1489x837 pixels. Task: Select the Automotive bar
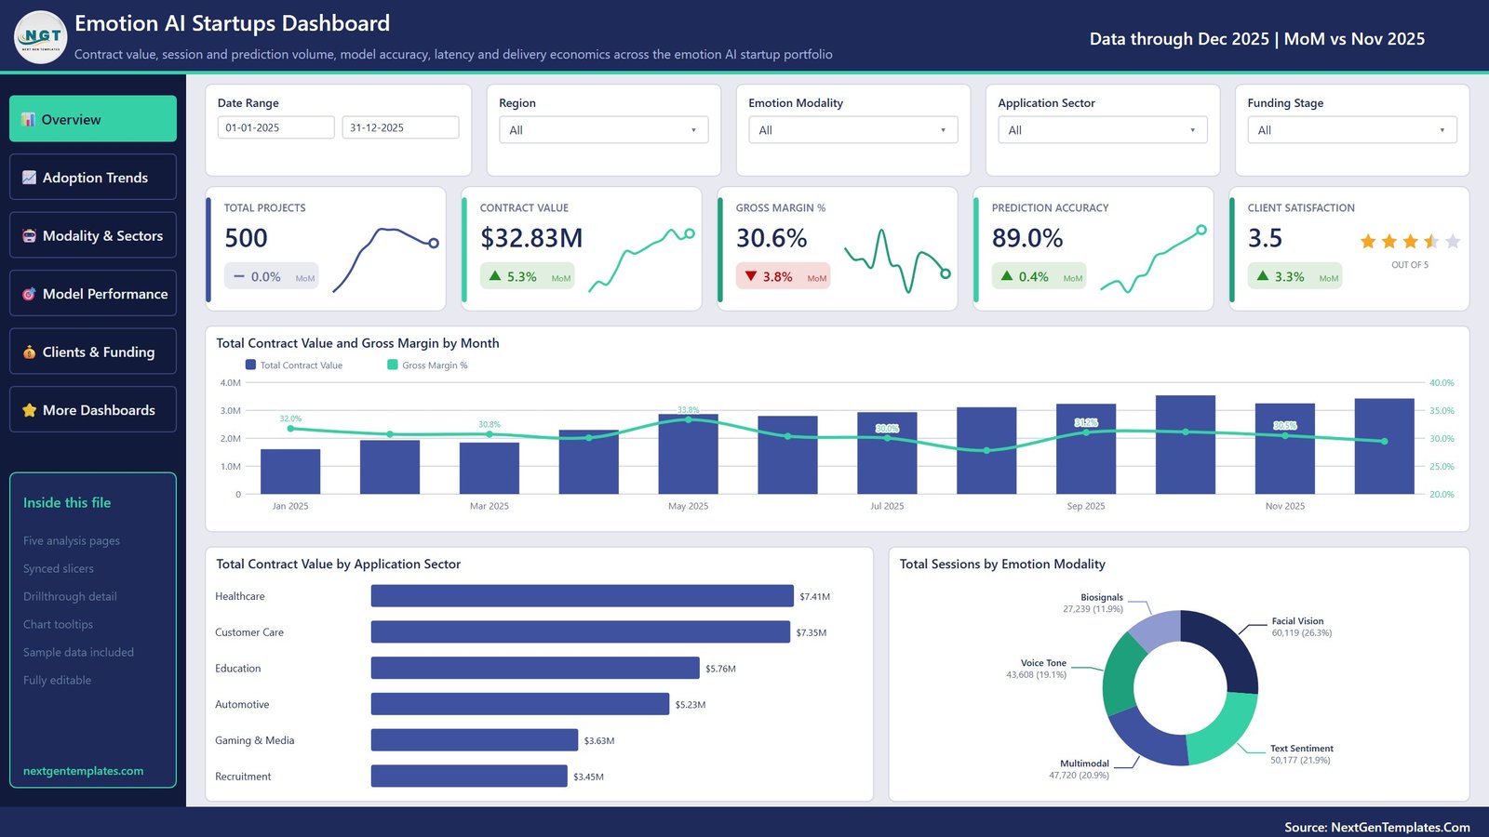(x=520, y=704)
